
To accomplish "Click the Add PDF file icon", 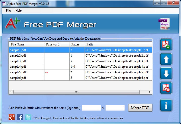I will [166, 45].
